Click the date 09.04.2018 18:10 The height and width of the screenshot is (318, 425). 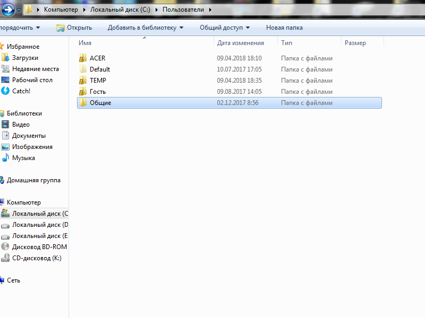(x=240, y=58)
